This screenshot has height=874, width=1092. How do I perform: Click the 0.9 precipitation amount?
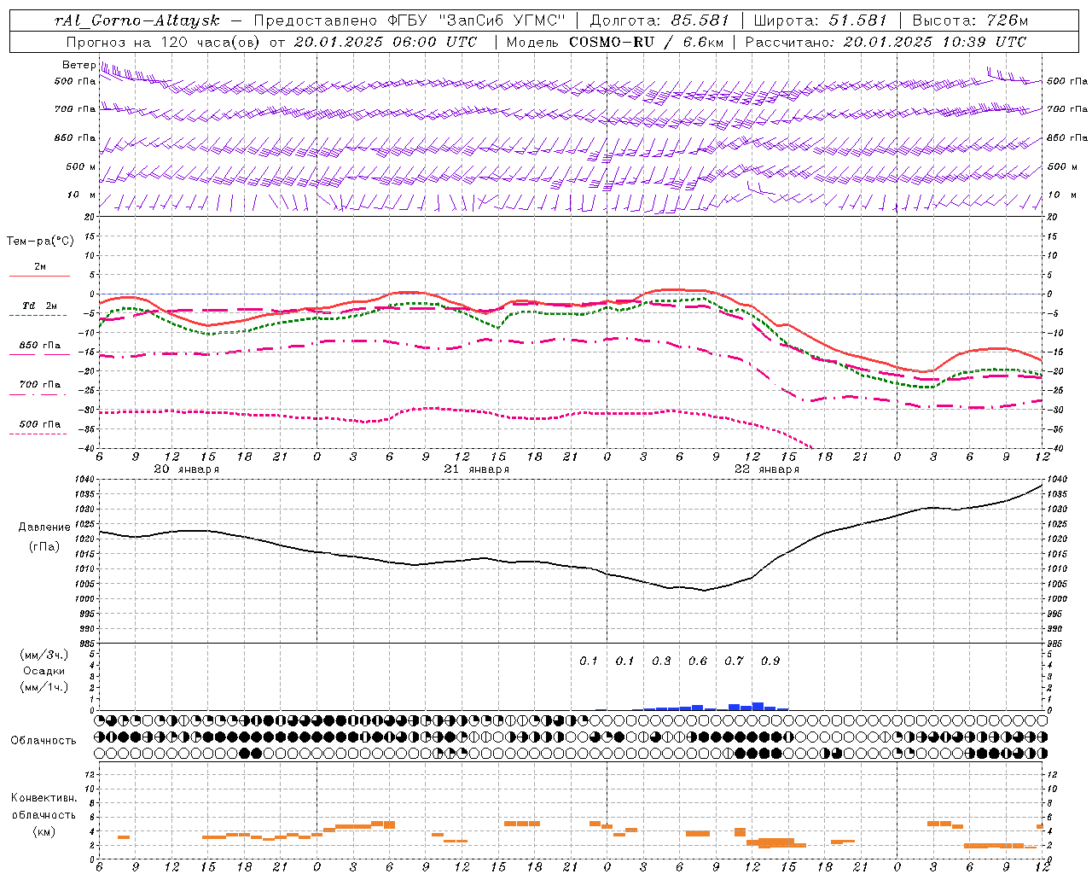coord(770,661)
